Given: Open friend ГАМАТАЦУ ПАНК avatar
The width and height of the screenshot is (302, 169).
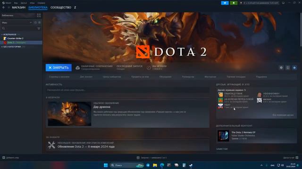Looking at the screenshot, I should pos(220,95).
